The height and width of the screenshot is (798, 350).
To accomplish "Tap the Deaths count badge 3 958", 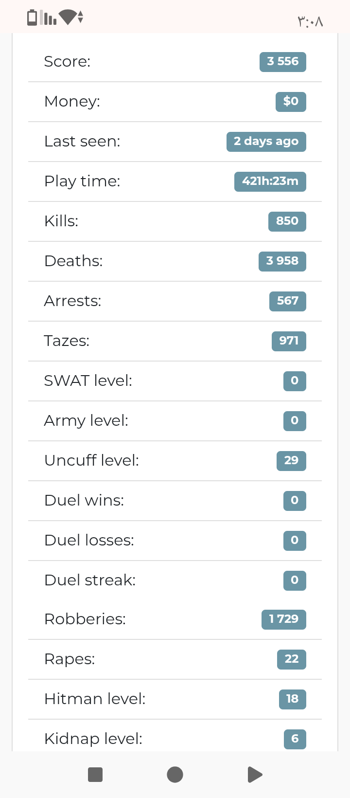I will coord(282,261).
